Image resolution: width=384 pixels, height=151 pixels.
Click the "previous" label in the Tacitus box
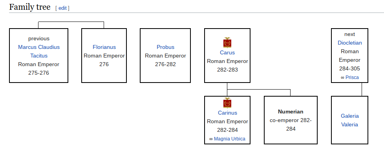pyautogui.click(x=39, y=39)
